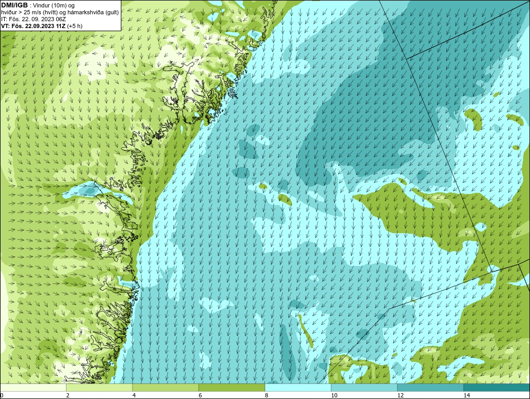The height and width of the screenshot is (399, 530).
Task: Click the "VT: Fös. 22.09.2023 11Z" valid time
Action: 33,25
